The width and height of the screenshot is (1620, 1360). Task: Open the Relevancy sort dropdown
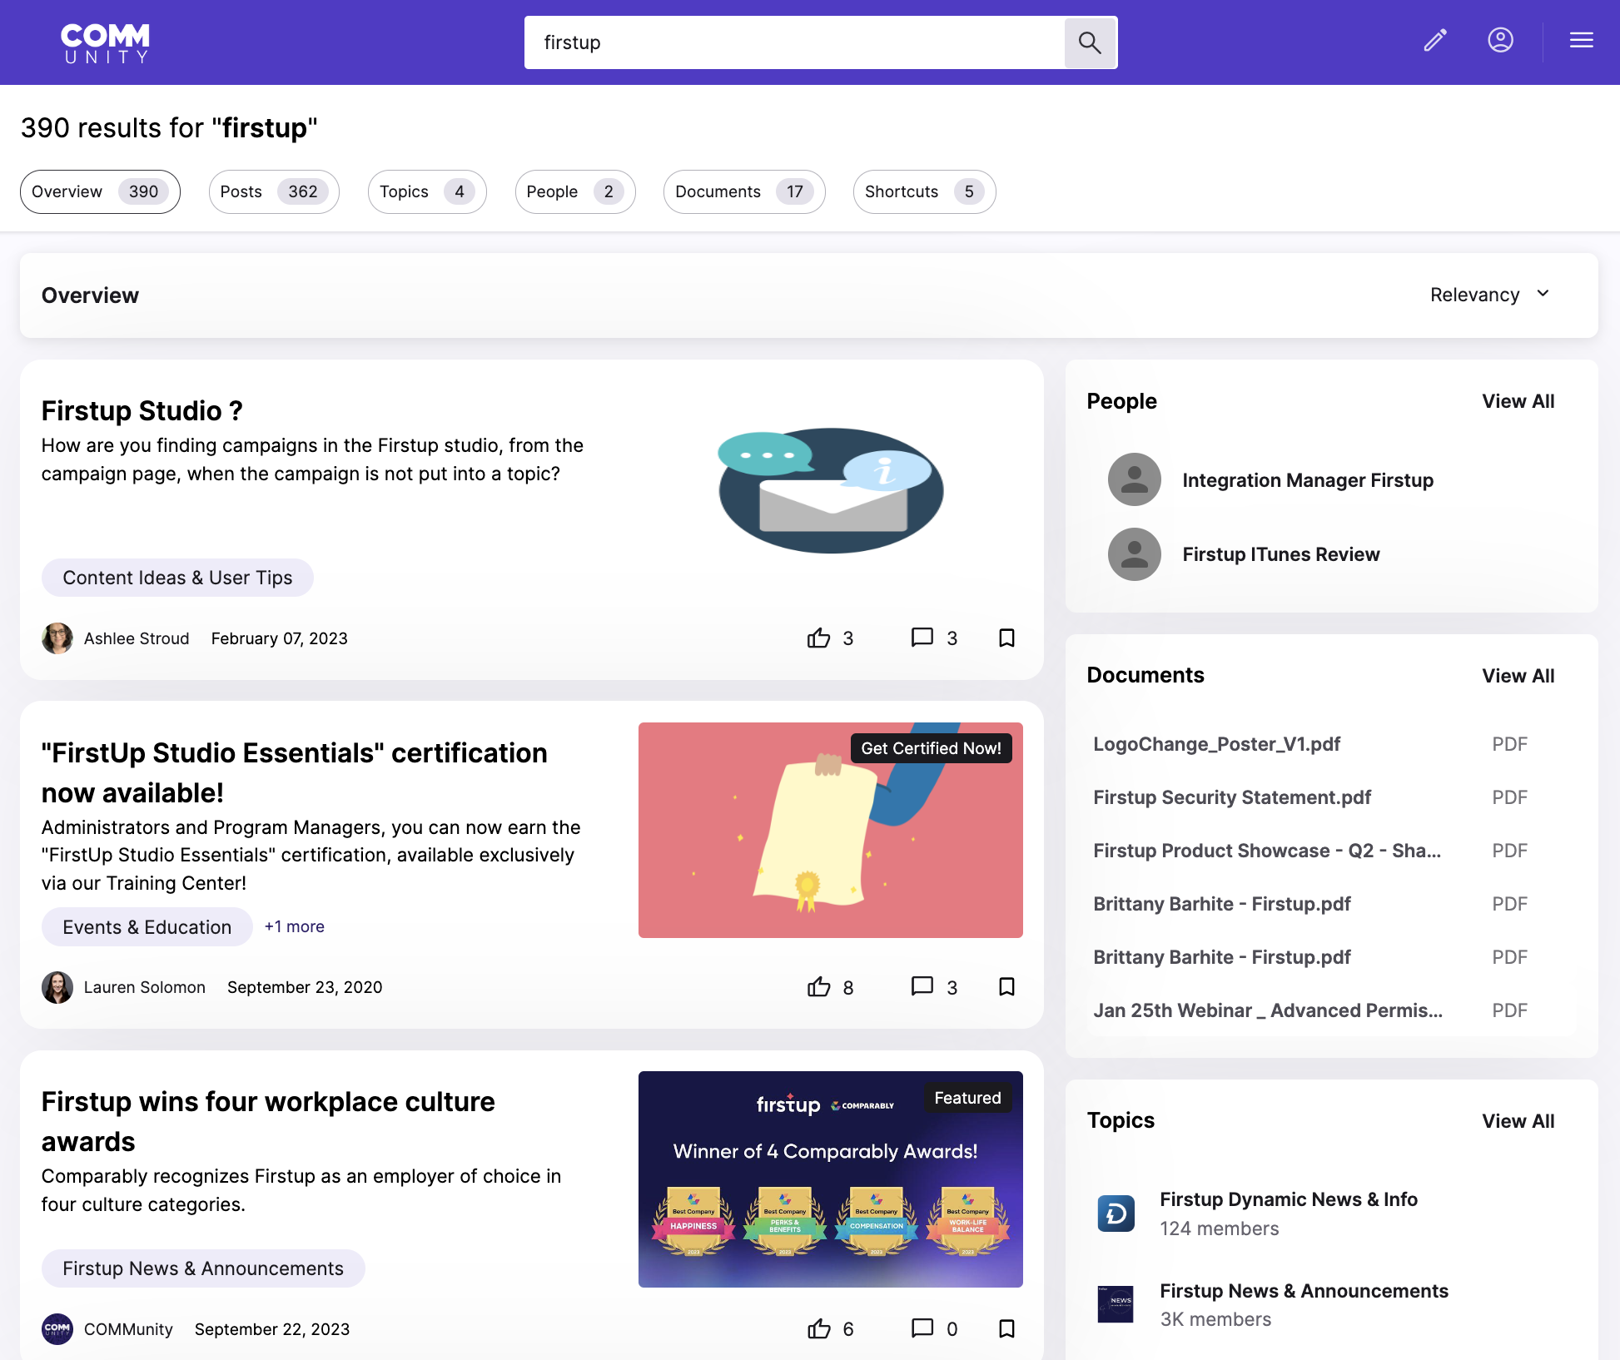pos(1489,295)
